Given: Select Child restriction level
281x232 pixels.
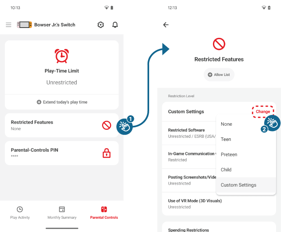Looking at the screenshot, I should (x=226, y=170).
